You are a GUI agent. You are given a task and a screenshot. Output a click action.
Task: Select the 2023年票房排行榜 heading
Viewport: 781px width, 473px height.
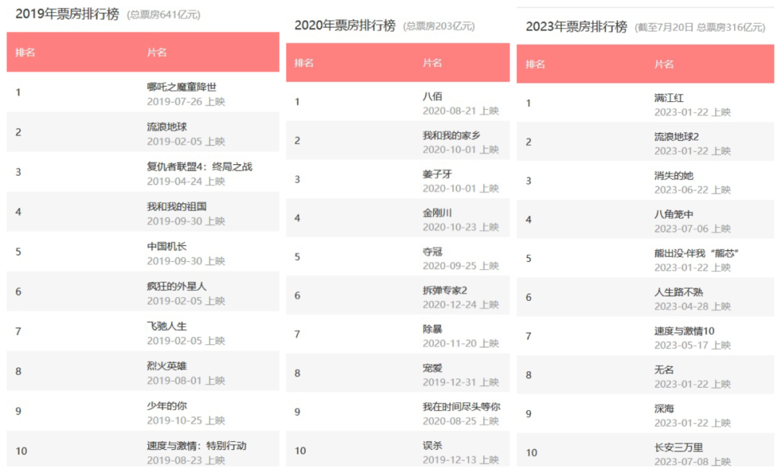click(x=576, y=27)
